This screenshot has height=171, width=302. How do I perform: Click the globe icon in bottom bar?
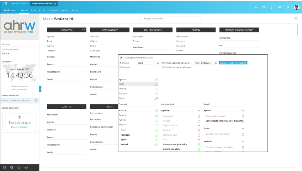pos(12,168)
